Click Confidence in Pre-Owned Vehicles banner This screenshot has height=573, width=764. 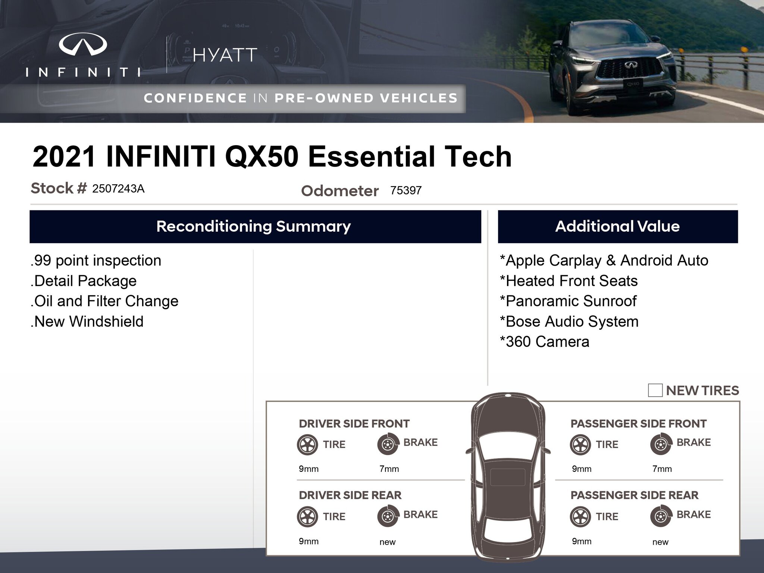[x=301, y=98]
